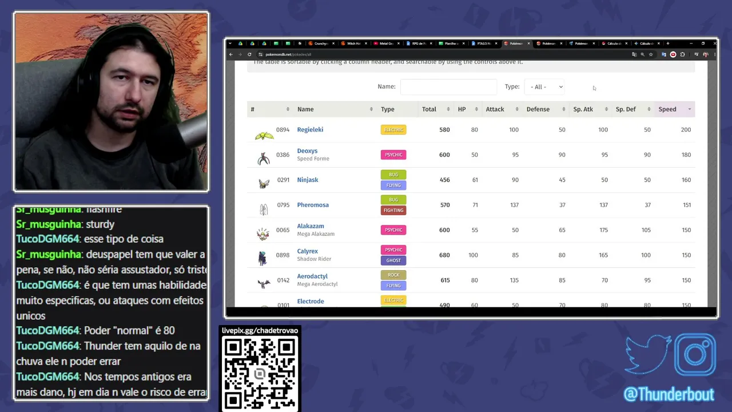
Task: Click the Instagram logo in stream overlay
Action: [x=695, y=355]
